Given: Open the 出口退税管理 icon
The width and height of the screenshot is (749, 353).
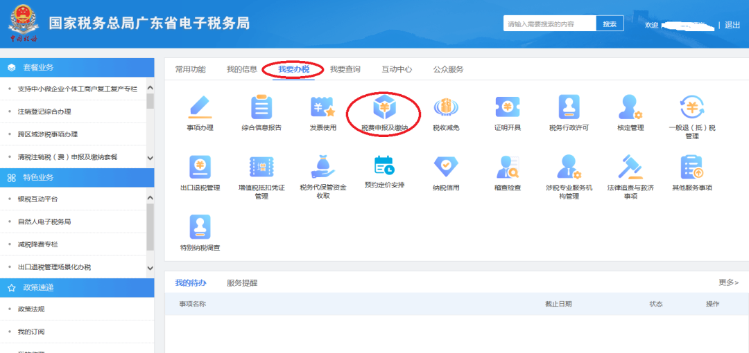Looking at the screenshot, I should click(x=200, y=168).
